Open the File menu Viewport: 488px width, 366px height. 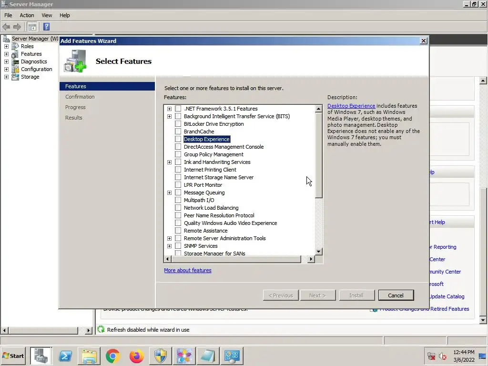point(8,15)
